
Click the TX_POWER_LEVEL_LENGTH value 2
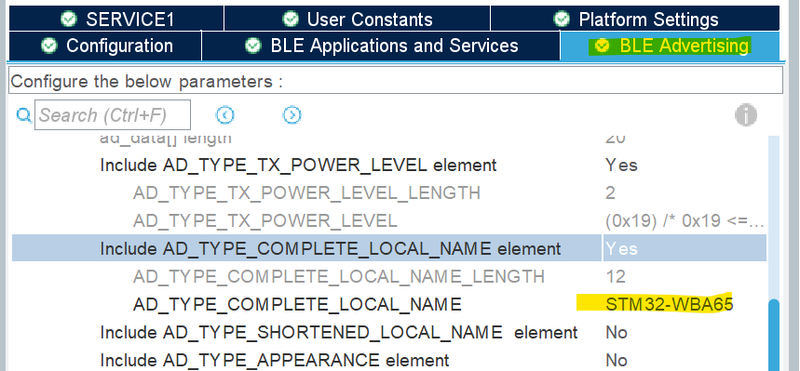point(610,192)
